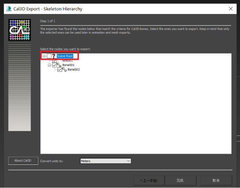Click the bone icon beside Bone002

pos(65,70)
